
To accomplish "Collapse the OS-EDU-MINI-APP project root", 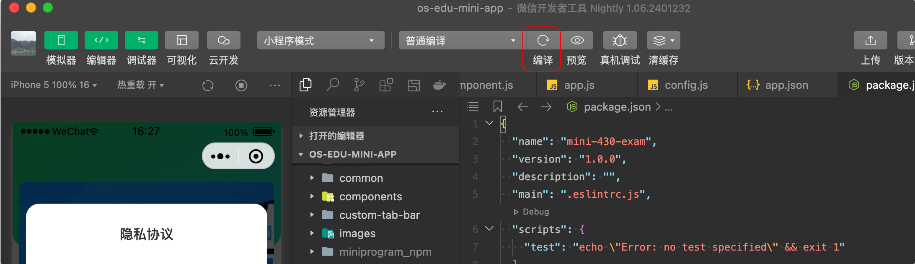I will tap(376, 154).
